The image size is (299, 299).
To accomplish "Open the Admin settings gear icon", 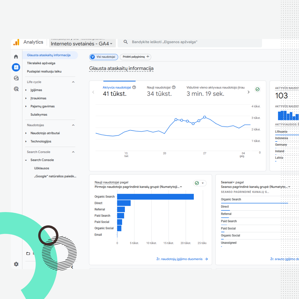I will click(16, 264).
